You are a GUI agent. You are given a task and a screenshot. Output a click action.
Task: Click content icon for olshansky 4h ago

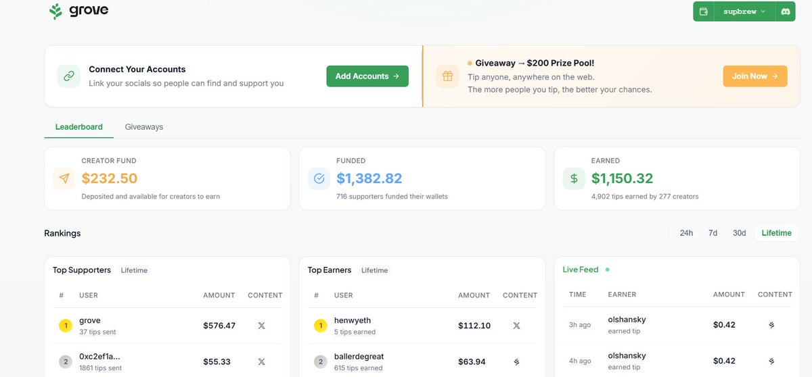pyautogui.click(x=771, y=361)
